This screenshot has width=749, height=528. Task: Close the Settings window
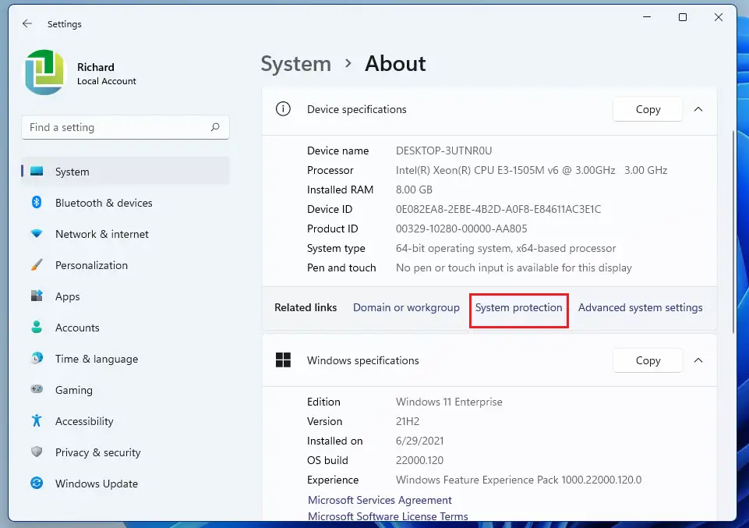719,17
